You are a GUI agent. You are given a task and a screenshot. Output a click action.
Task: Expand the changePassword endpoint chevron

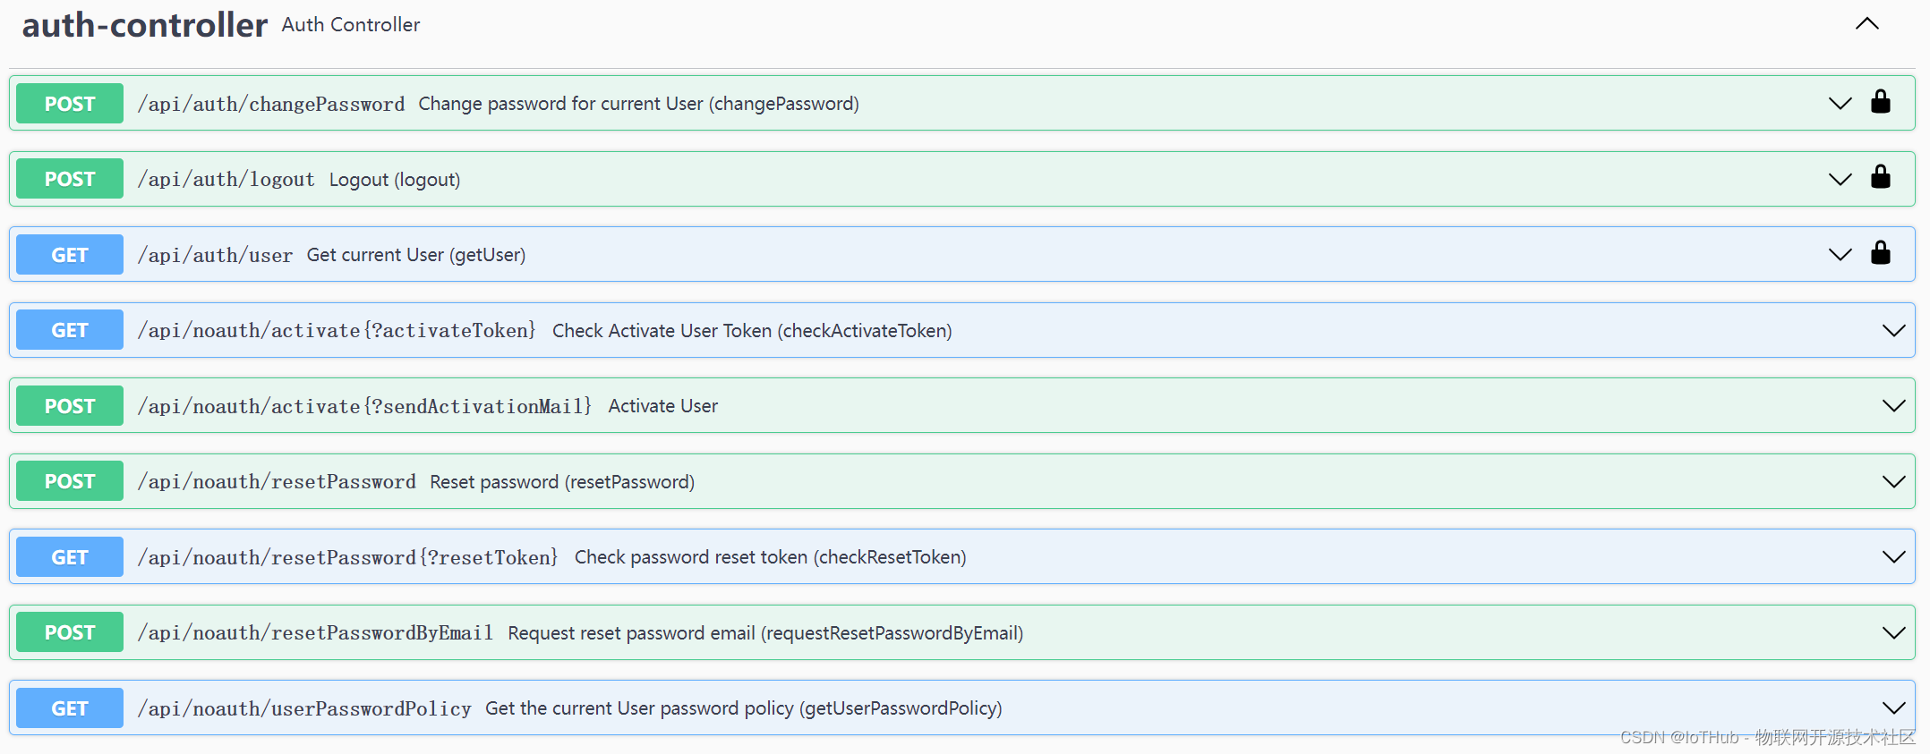(x=1840, y=104)
